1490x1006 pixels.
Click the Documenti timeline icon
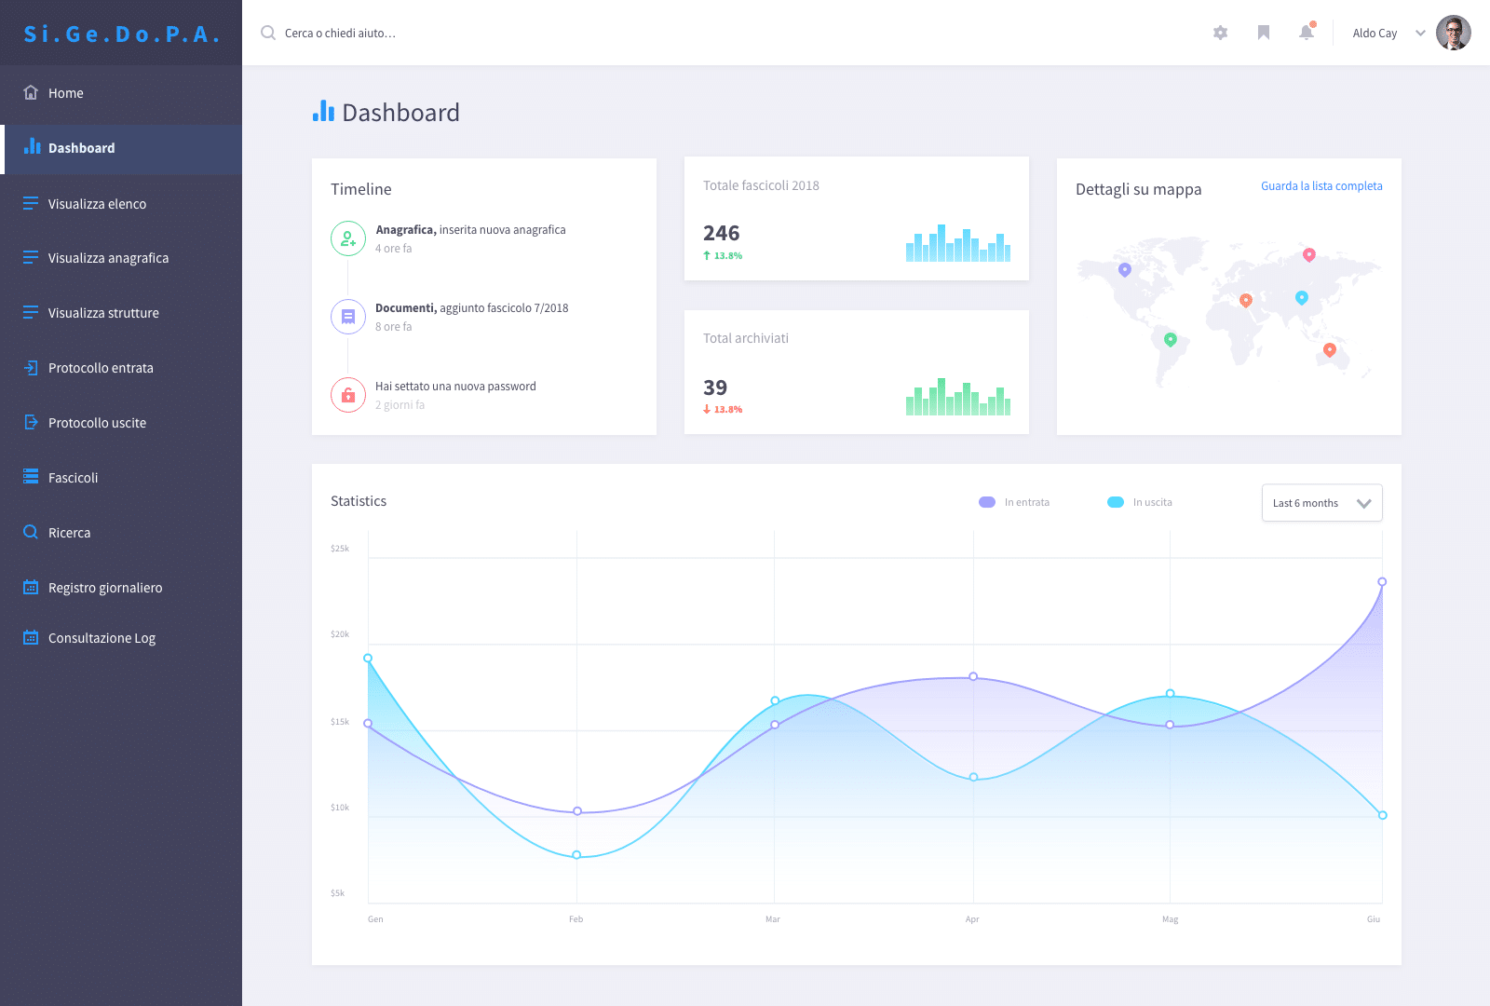click(347, 317)
